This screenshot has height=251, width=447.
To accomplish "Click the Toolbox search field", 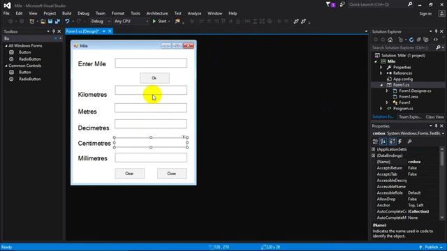I will click(28, 38).
